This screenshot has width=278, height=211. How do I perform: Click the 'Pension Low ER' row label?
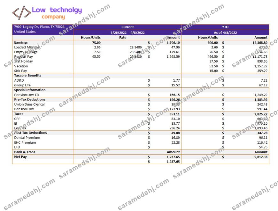tap(27, 95)
